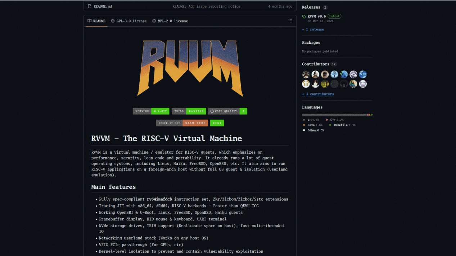Screen dimensions: 456x256
Task: Open the Java 1.6% language link
Action: click(x=313, y=125)
